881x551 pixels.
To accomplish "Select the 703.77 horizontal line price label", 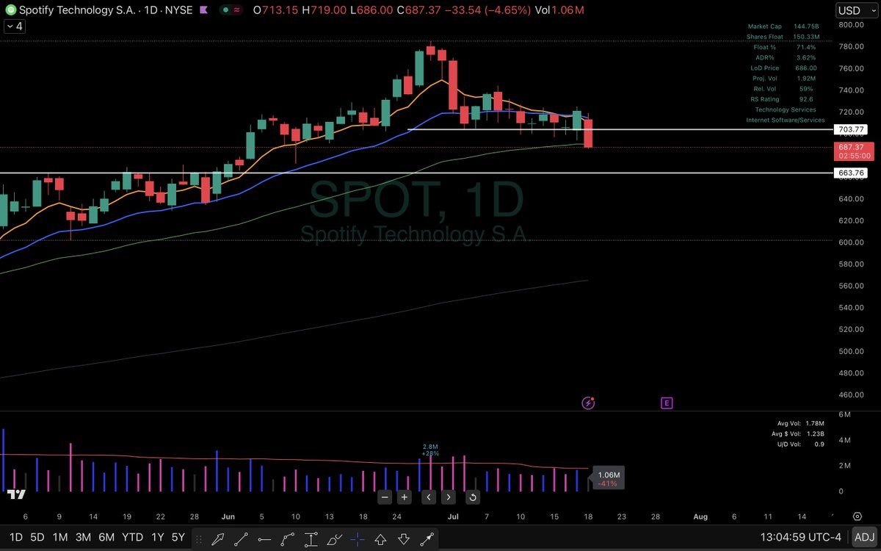I will click(x=852, y=129).
